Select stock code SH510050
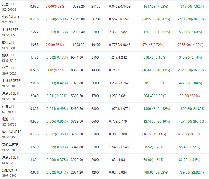This screenshot has height=179, width=209. (9, 35)
